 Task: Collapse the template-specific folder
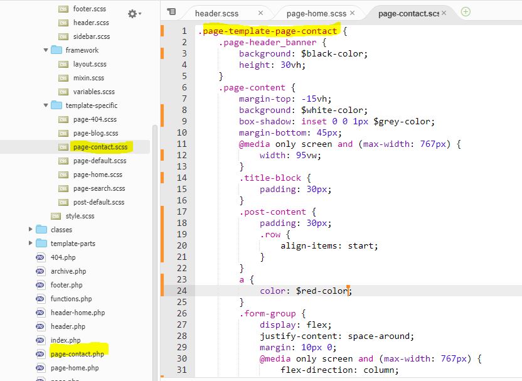tap(45, 105)
